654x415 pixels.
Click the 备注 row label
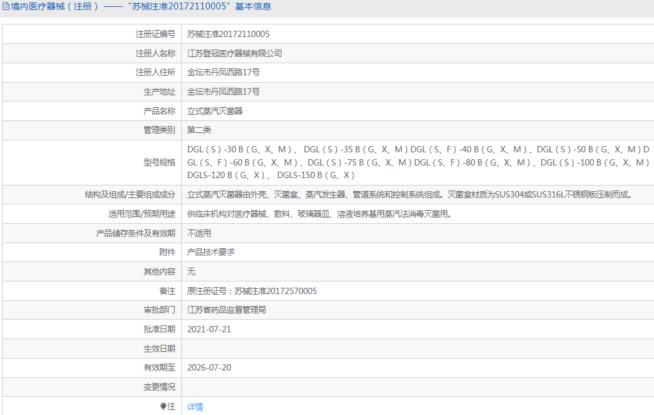(167, 291)
